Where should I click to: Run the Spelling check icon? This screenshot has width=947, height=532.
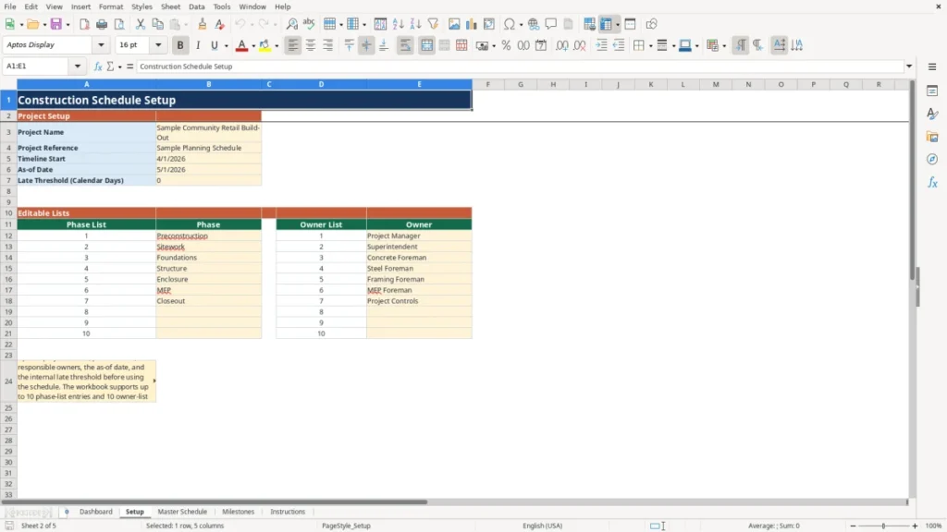309,24
